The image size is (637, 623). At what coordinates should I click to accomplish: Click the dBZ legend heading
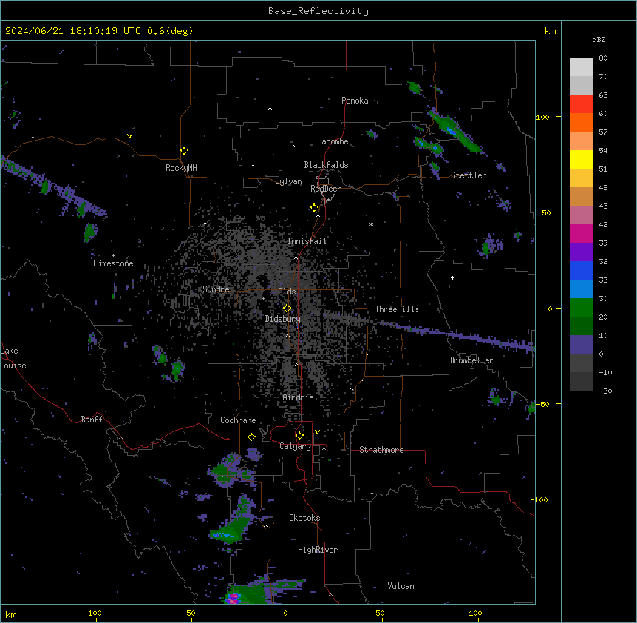599,40
